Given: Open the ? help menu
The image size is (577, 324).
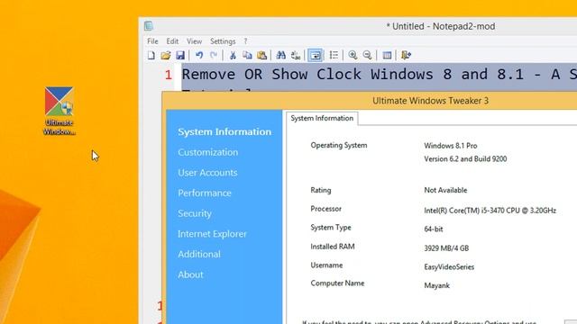Looking at the screenshot, I should 245,41.
